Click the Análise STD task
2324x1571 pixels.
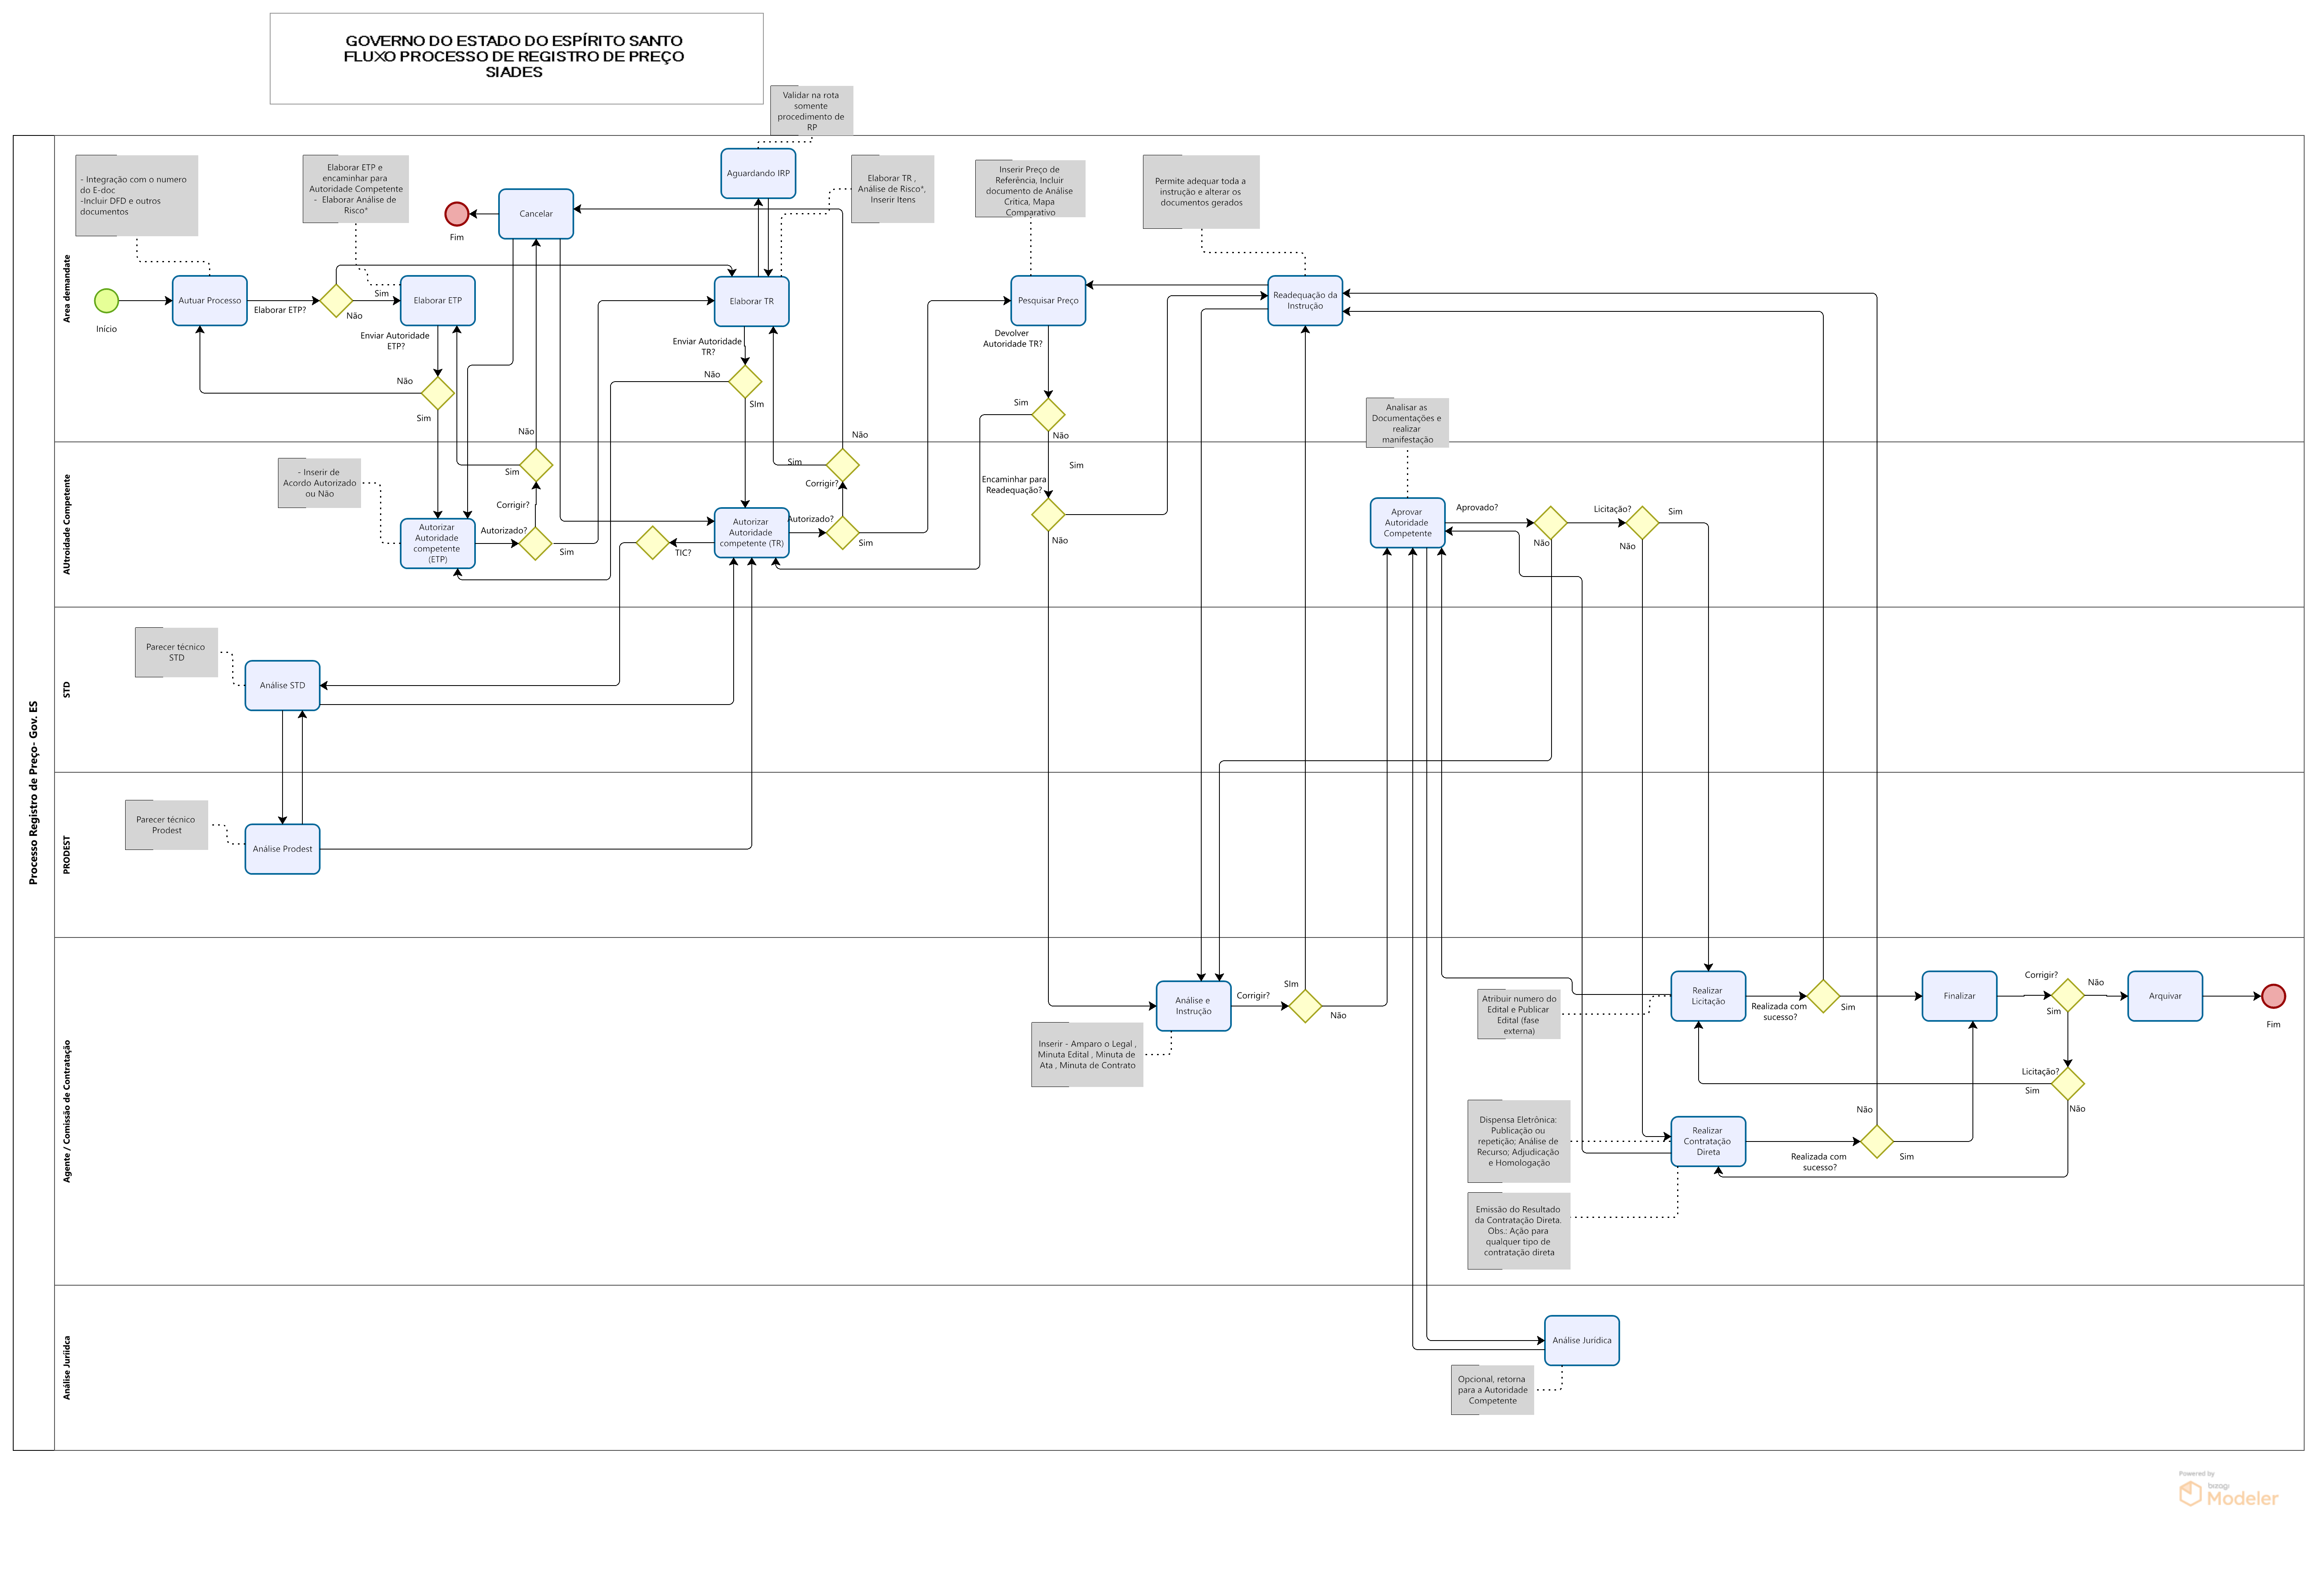283,685
